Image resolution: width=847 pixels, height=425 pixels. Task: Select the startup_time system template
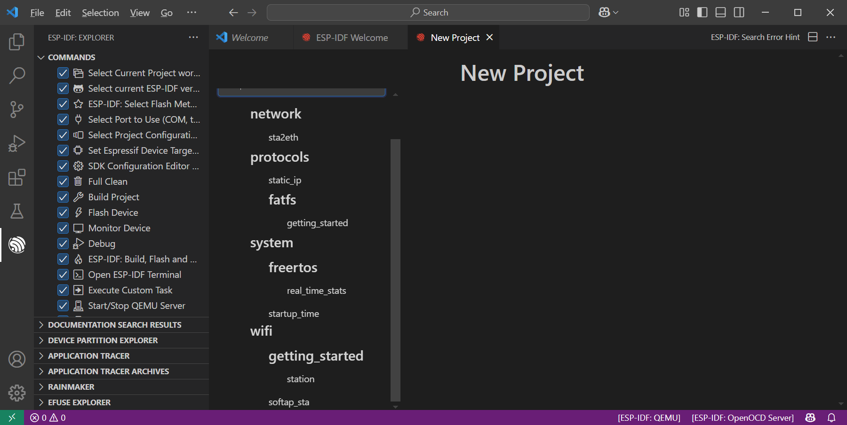[294, 314]
